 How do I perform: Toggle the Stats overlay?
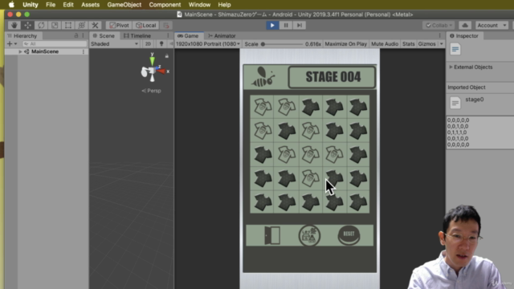[409, 43]
